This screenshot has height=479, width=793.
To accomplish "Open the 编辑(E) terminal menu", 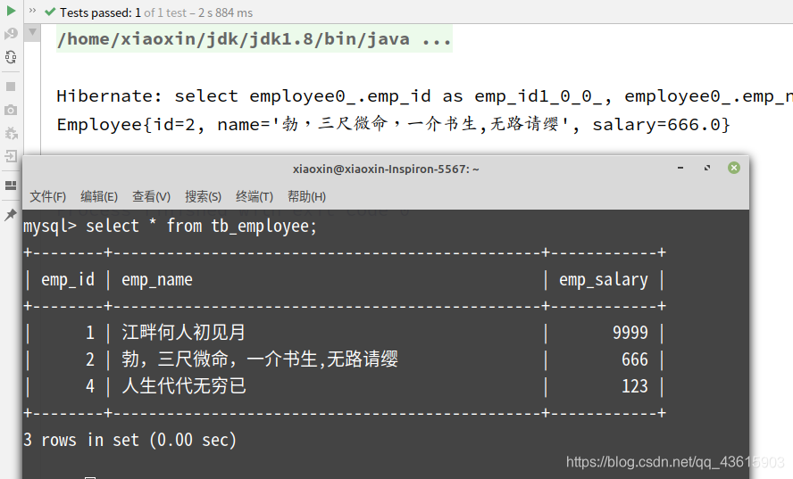I will click(x=99, y=196).
